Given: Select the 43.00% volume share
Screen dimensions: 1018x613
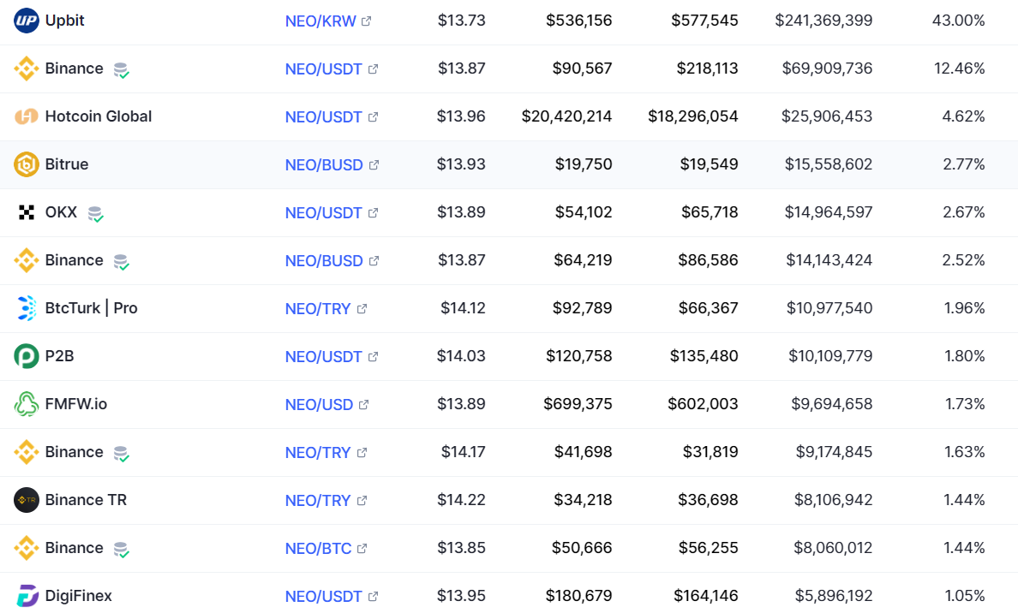Looking at the screenshot, I should tap(958, 21).
